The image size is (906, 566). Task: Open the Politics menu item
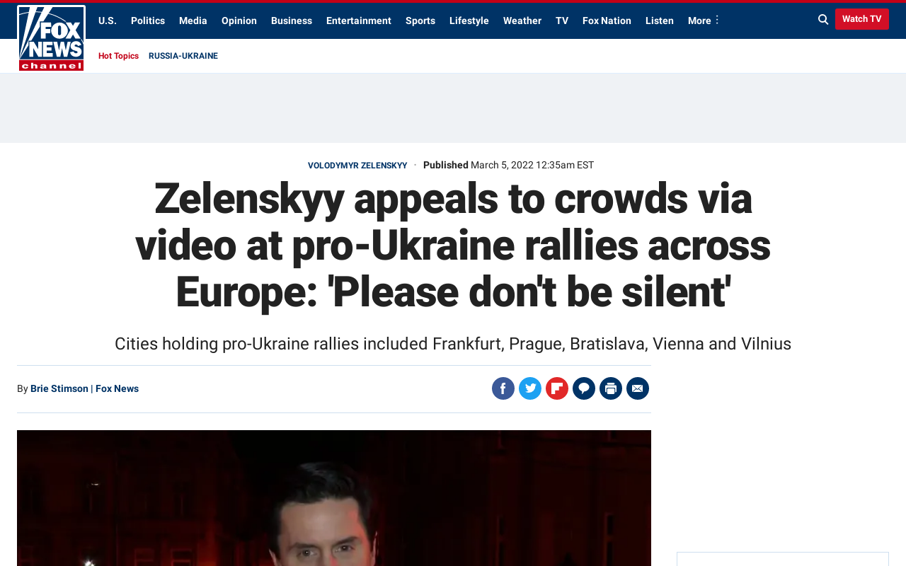pos(148,21)
